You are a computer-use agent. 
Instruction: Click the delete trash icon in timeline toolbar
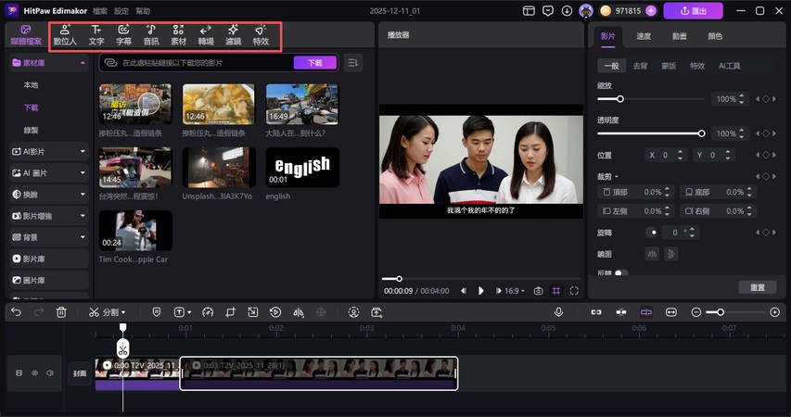pyautogui.click(x=61, y=312)
